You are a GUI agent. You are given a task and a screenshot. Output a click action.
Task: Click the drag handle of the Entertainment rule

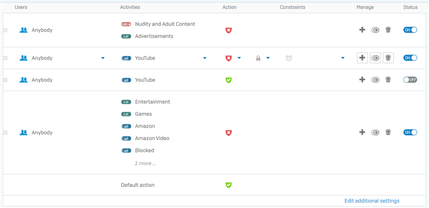tap(5, 133)
